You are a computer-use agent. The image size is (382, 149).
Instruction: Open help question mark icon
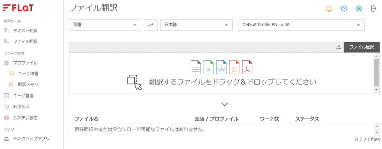(344, 9)
